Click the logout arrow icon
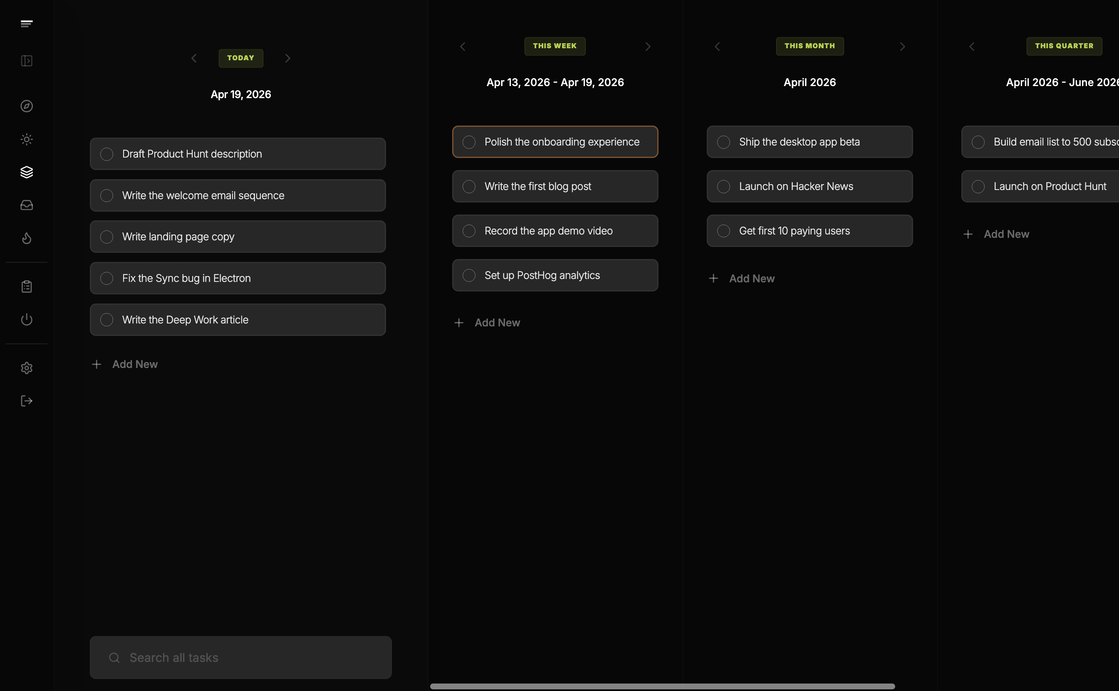Screen dimensions: 1119x691 27,401
